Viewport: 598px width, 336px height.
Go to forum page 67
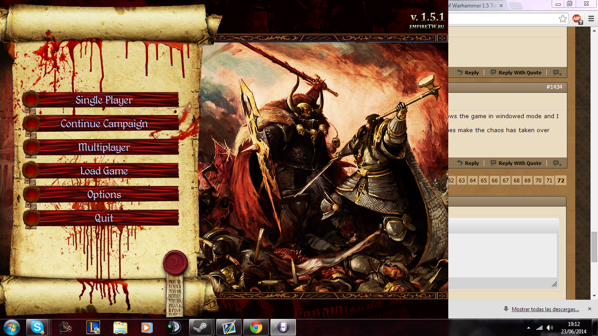click(506, 180)
